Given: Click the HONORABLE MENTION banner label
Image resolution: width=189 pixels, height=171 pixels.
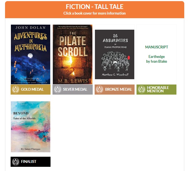Looking at the screenshot, I should coord(158,89).
